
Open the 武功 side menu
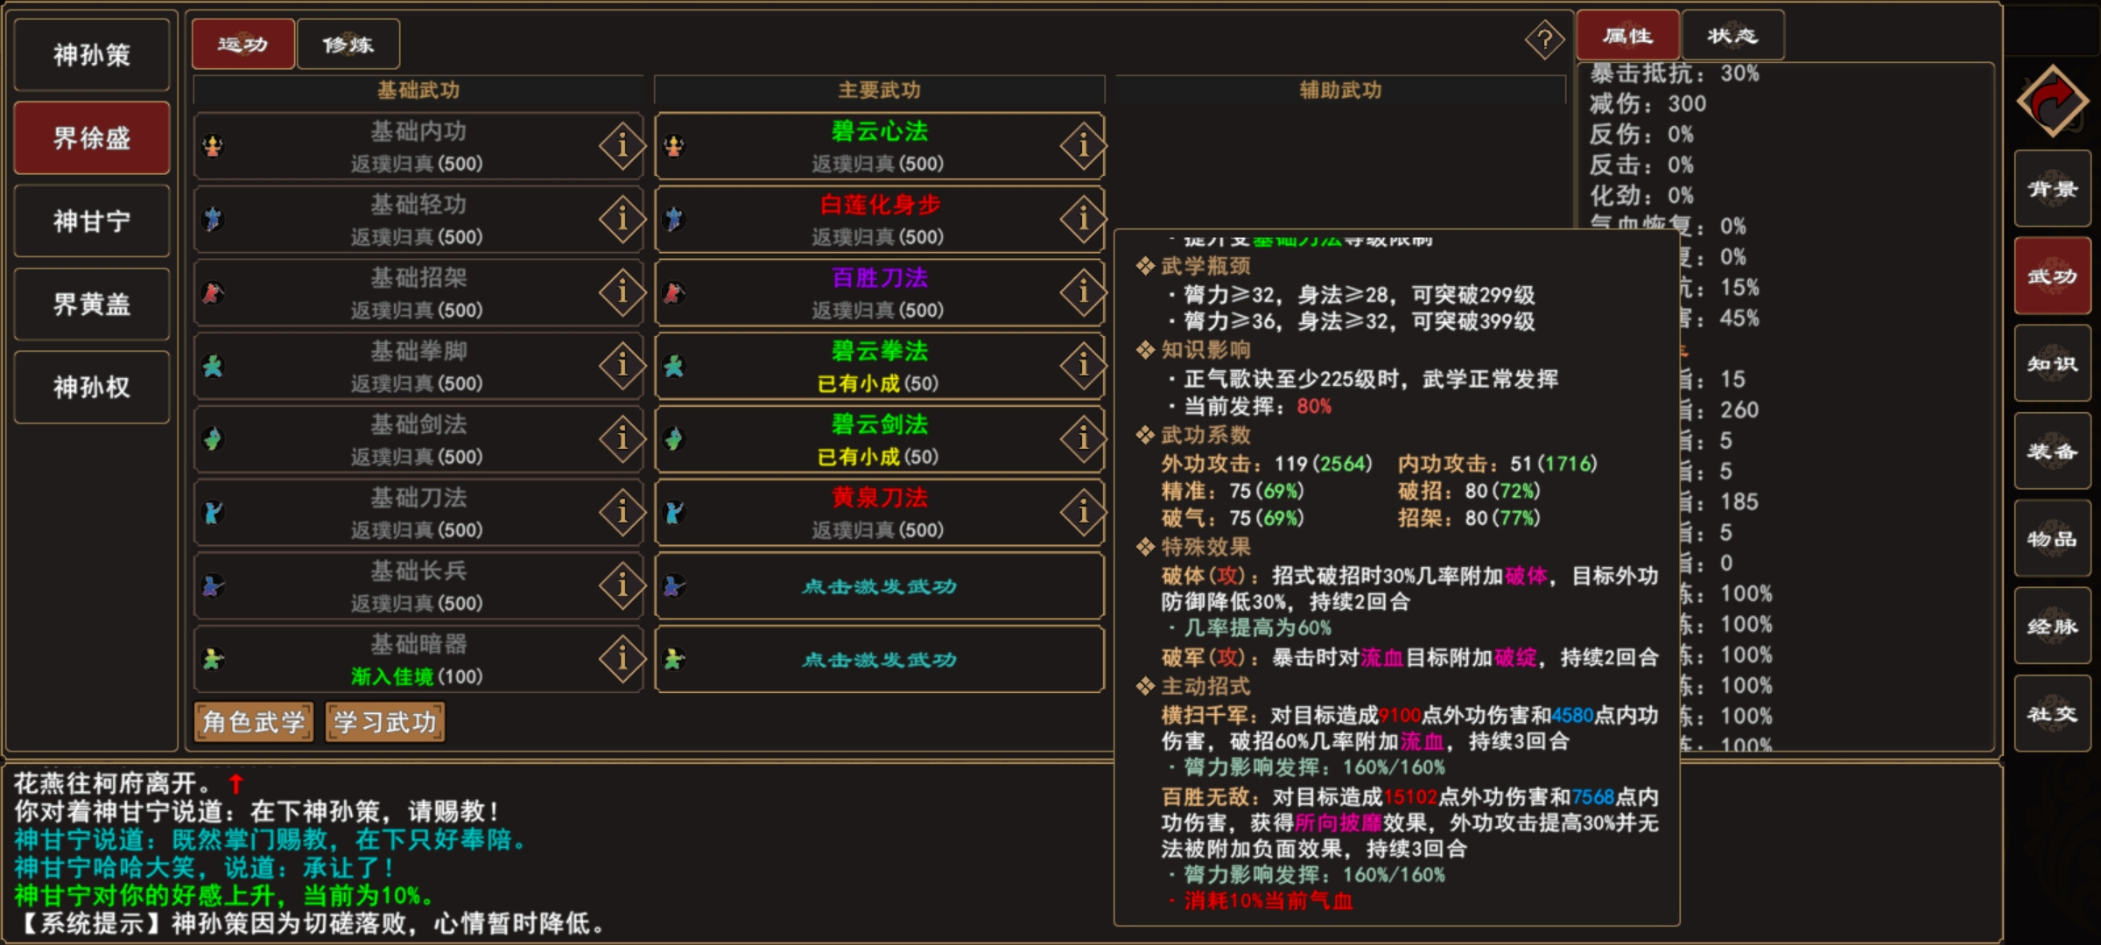(2053, 276)
